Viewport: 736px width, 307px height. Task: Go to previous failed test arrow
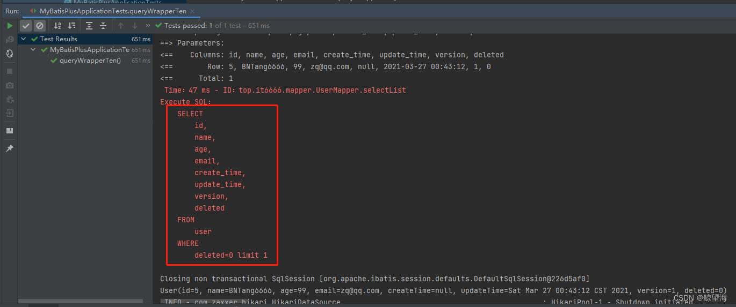tap(121, 25)
